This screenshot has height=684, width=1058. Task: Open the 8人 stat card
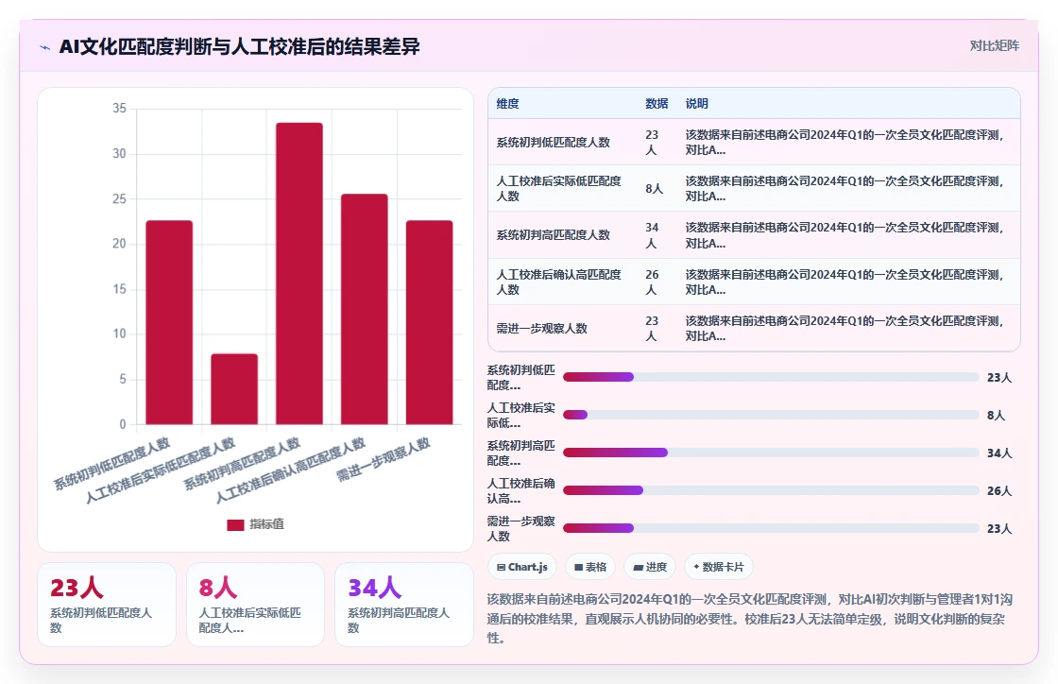[256, 605]
